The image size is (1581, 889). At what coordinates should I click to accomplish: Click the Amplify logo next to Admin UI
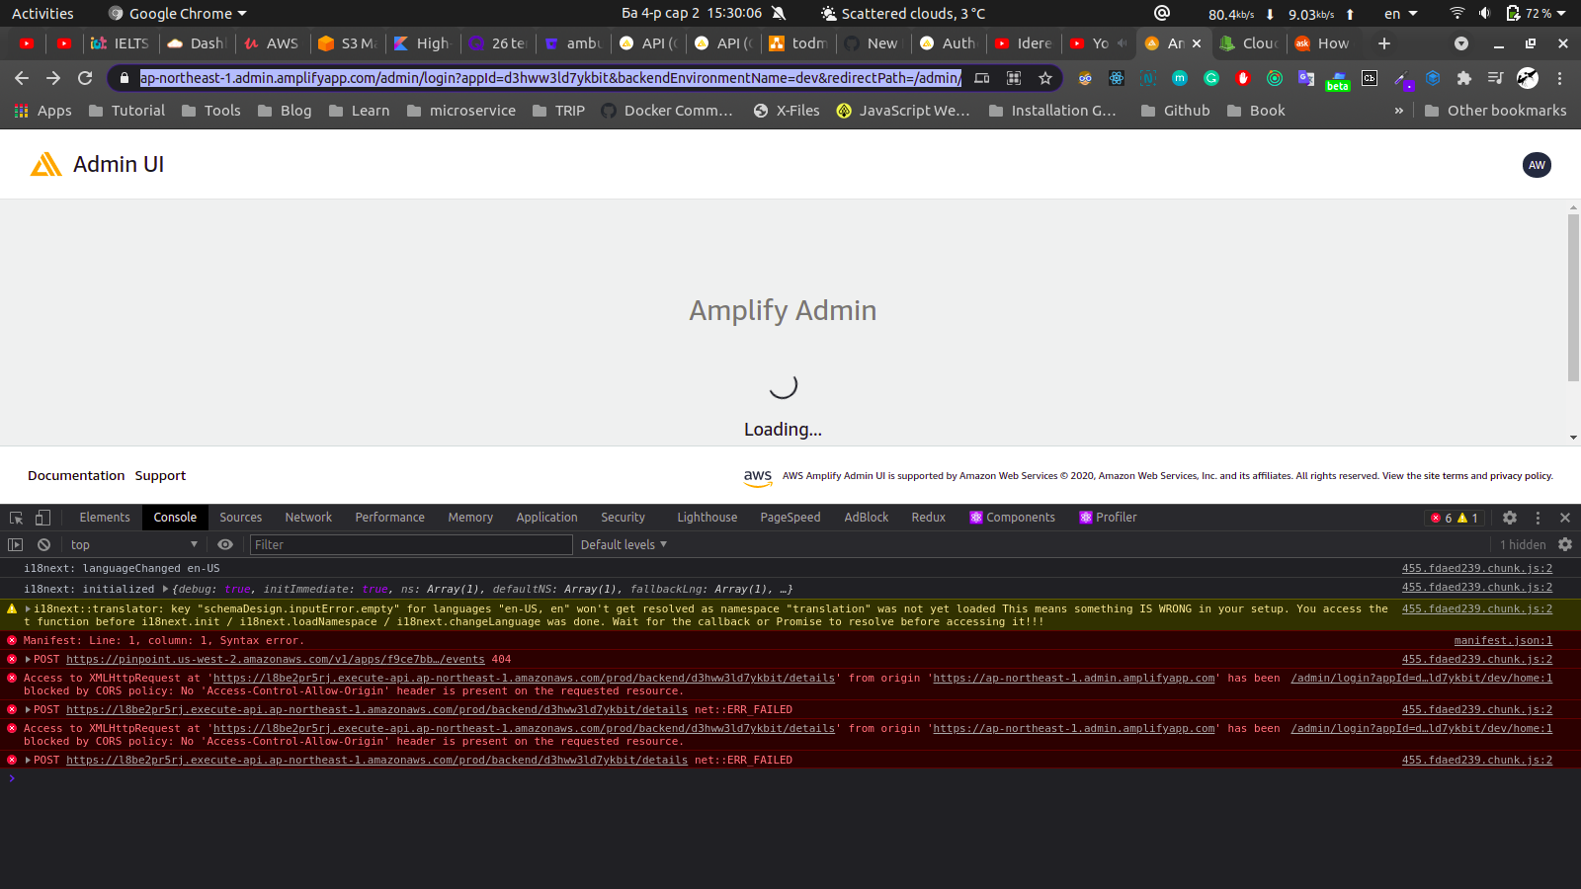[45, 164]
